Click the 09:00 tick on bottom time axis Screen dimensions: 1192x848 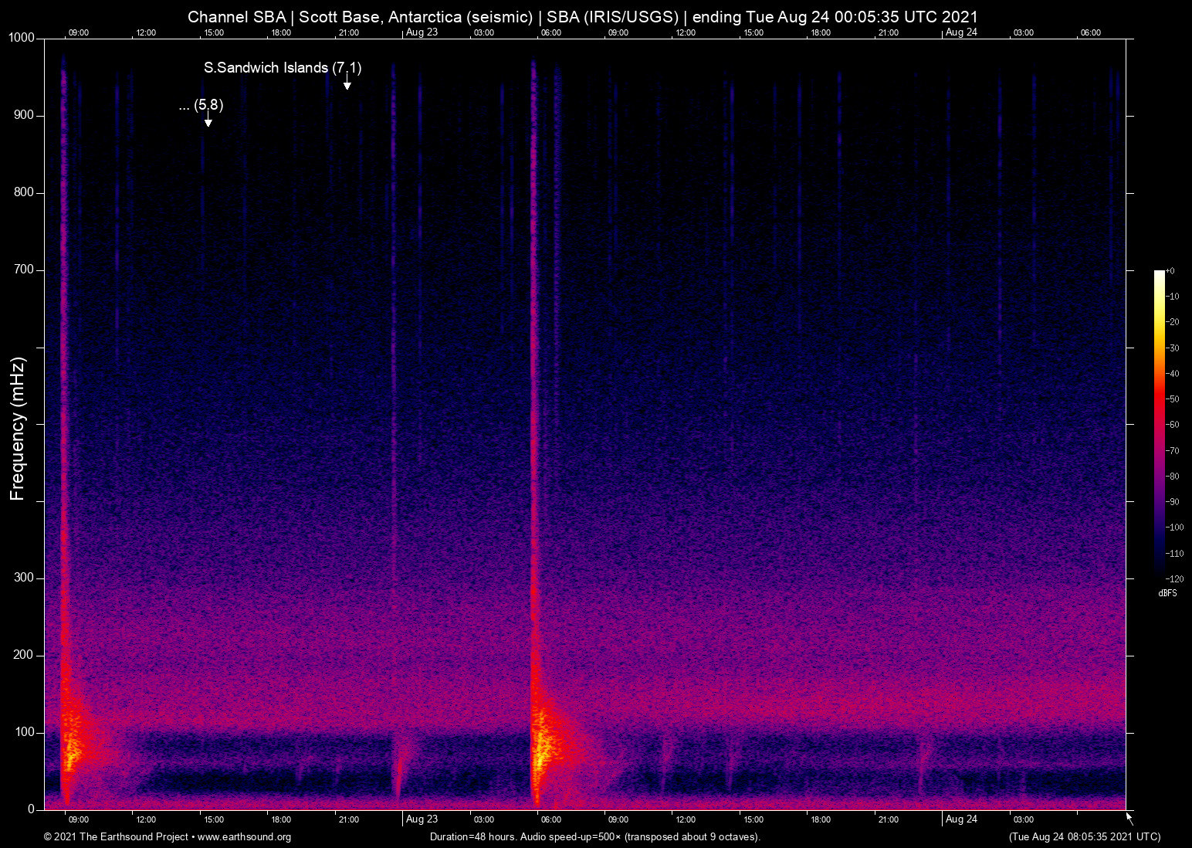[x=78, y=819]
